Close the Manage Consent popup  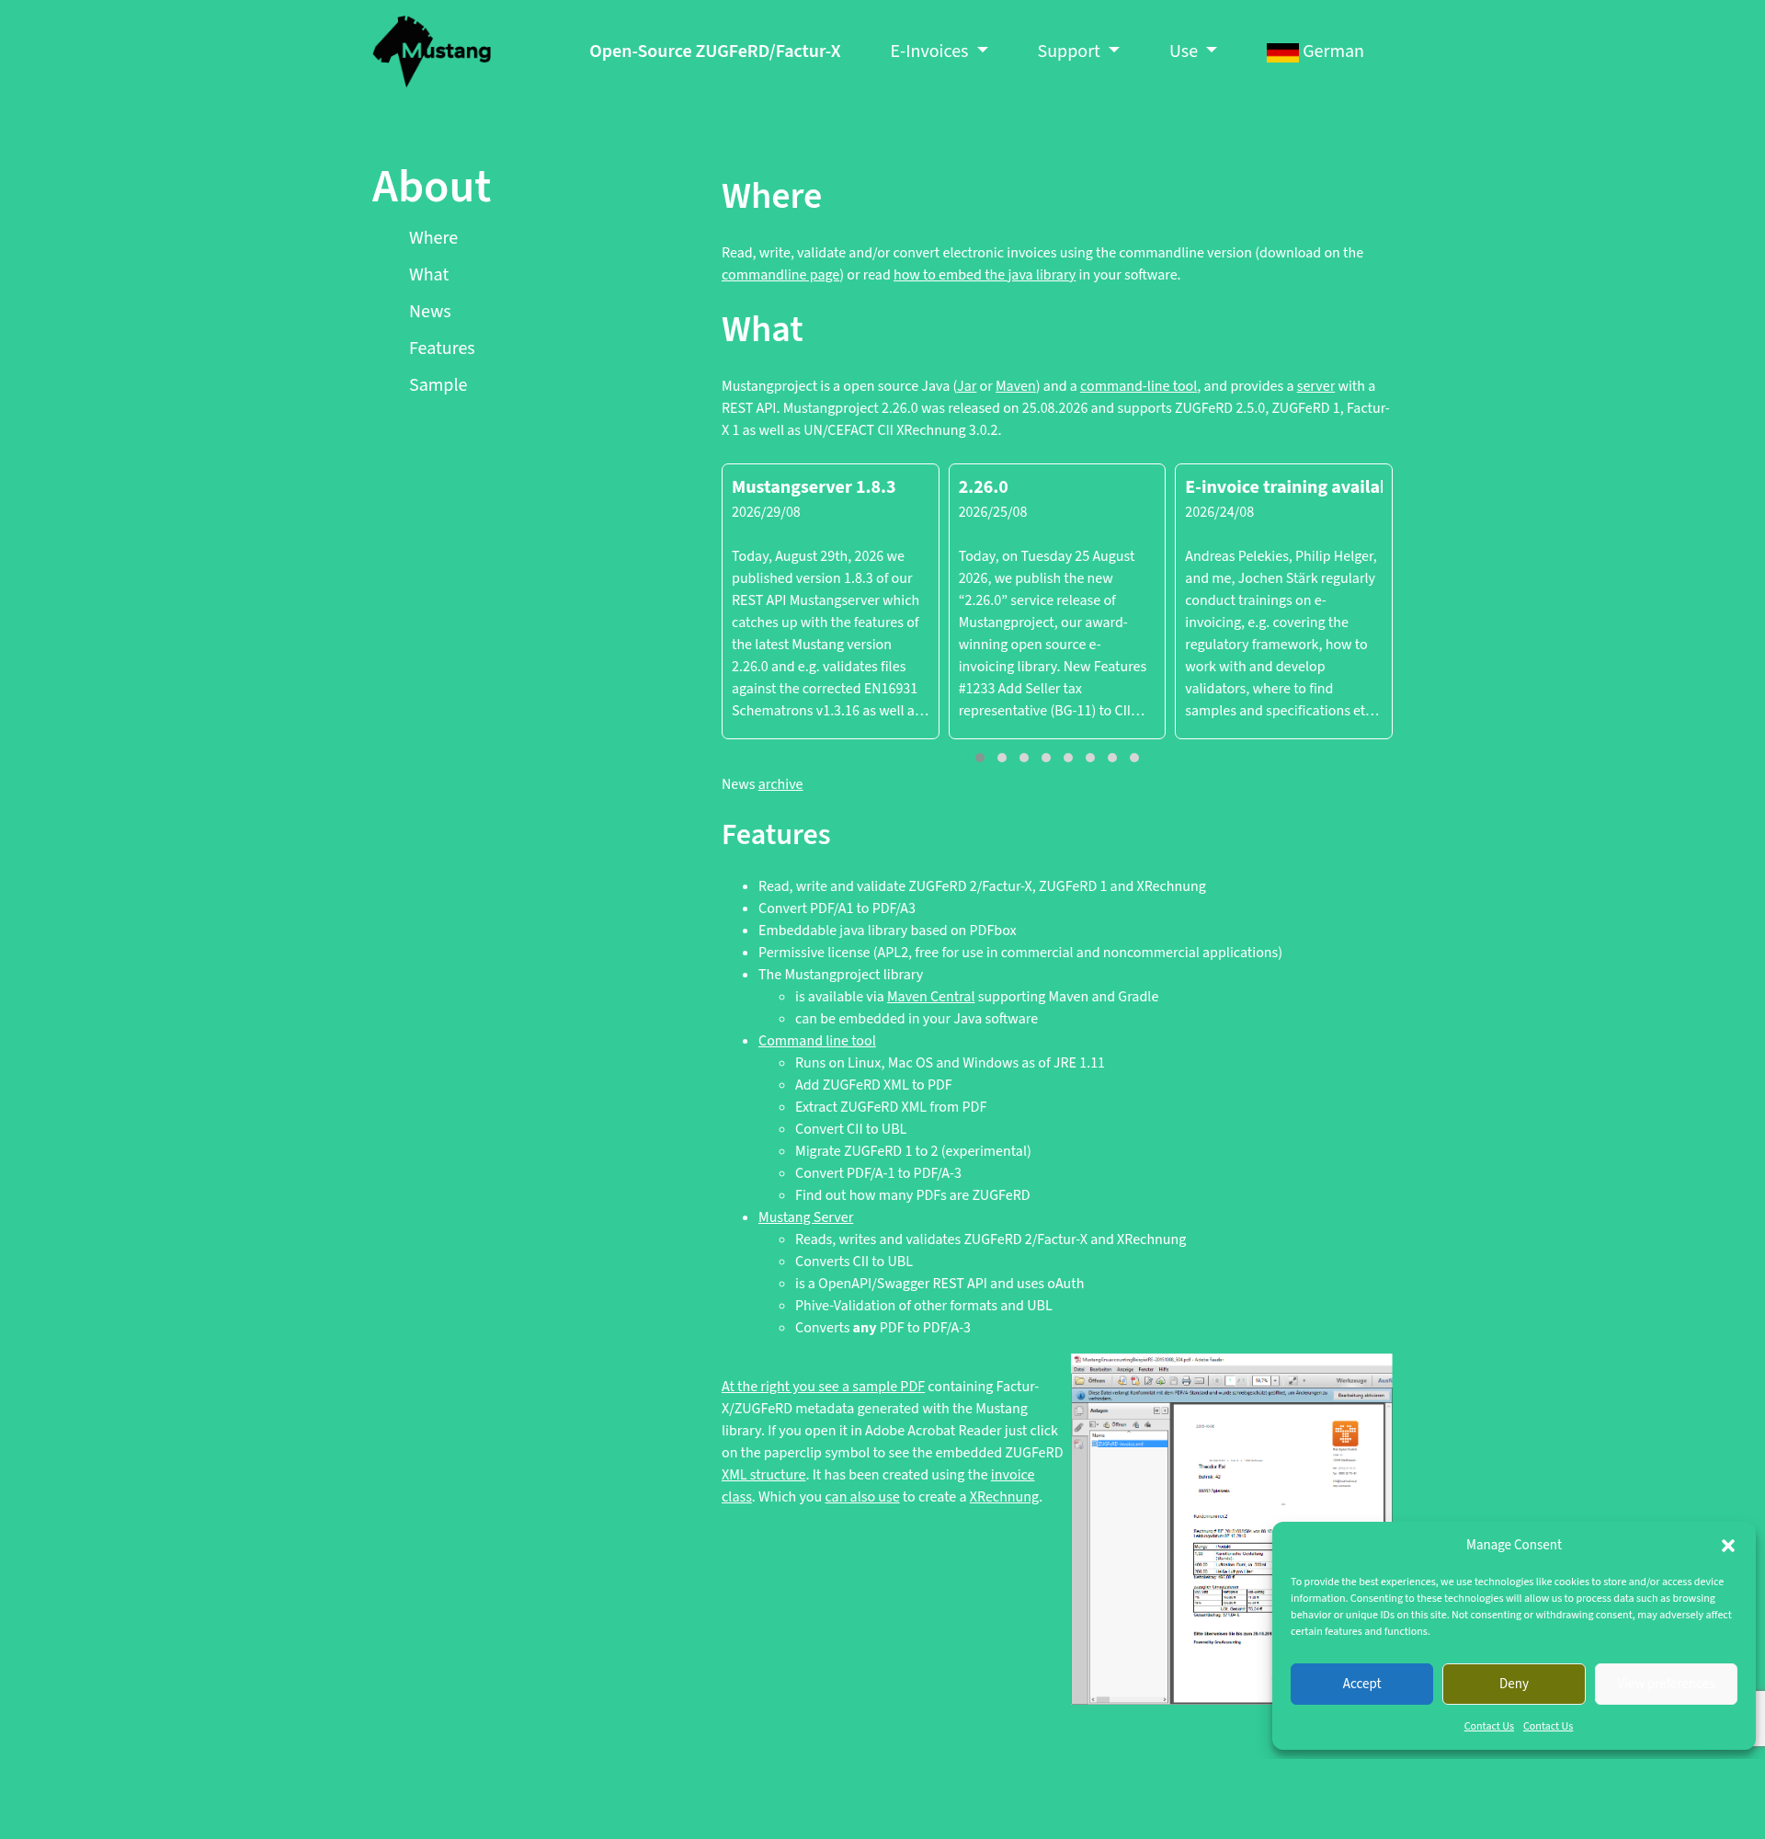click(x=1727, y=1546)
